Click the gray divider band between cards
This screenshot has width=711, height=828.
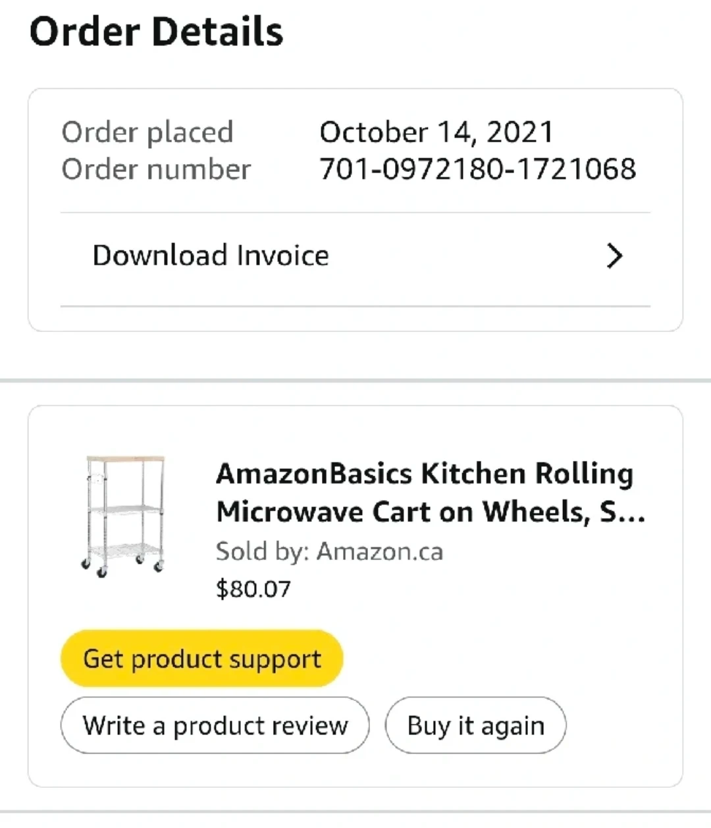tap(355, 381)
